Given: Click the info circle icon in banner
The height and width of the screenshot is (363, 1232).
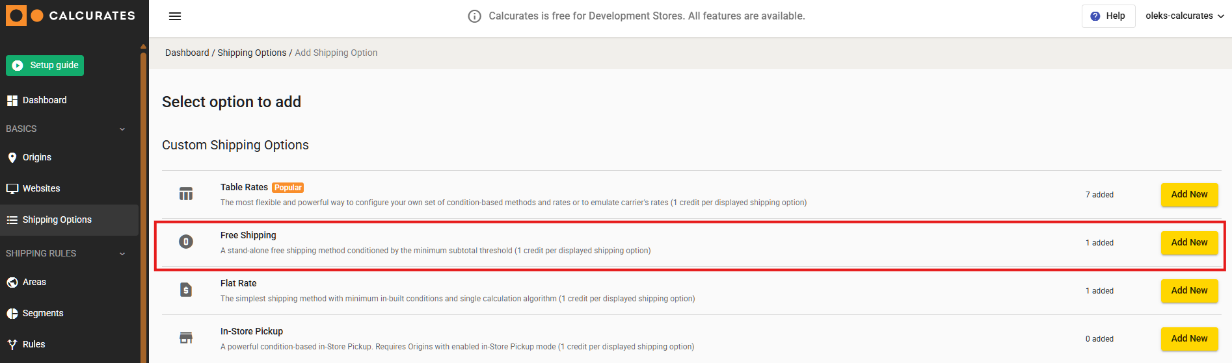Looking at the screenshot, I should click(475, 16).
